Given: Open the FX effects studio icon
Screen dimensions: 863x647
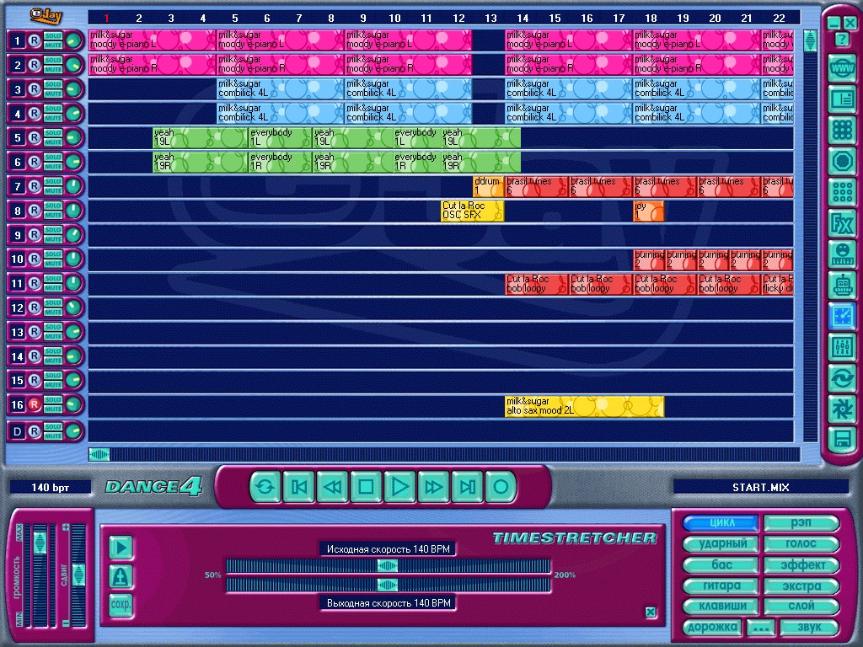Looking at the screenshot, I should (841, 223).
